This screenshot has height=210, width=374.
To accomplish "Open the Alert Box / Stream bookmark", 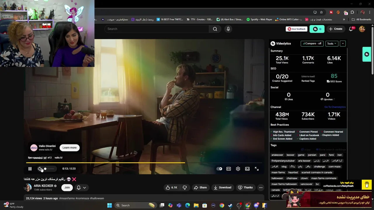I will click(230, 20).
